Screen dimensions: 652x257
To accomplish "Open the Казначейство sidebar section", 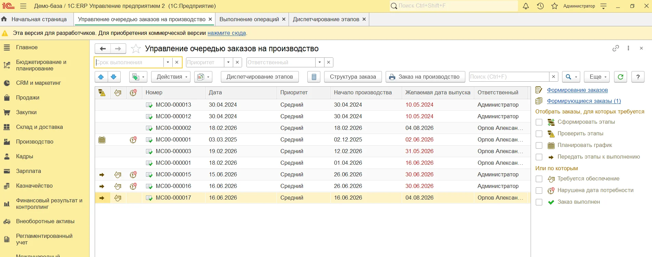I will [34, 186].
